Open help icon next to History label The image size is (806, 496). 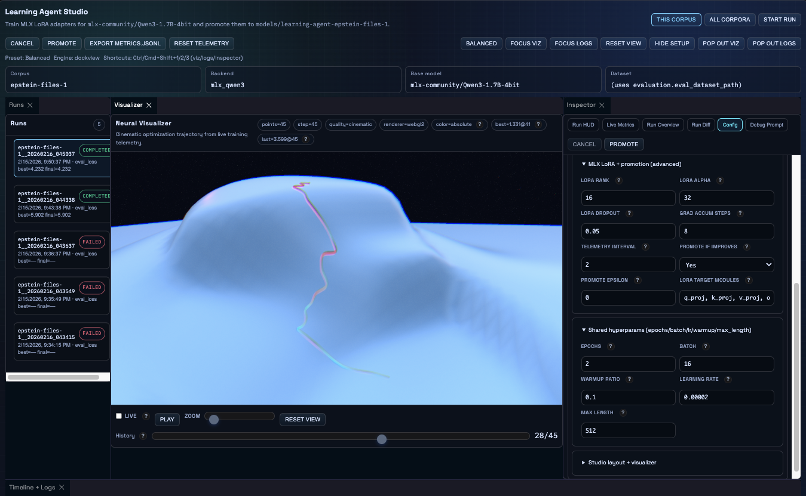[143, 436]
